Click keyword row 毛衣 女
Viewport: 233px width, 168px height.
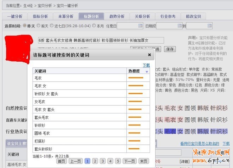tap(91, 86)
